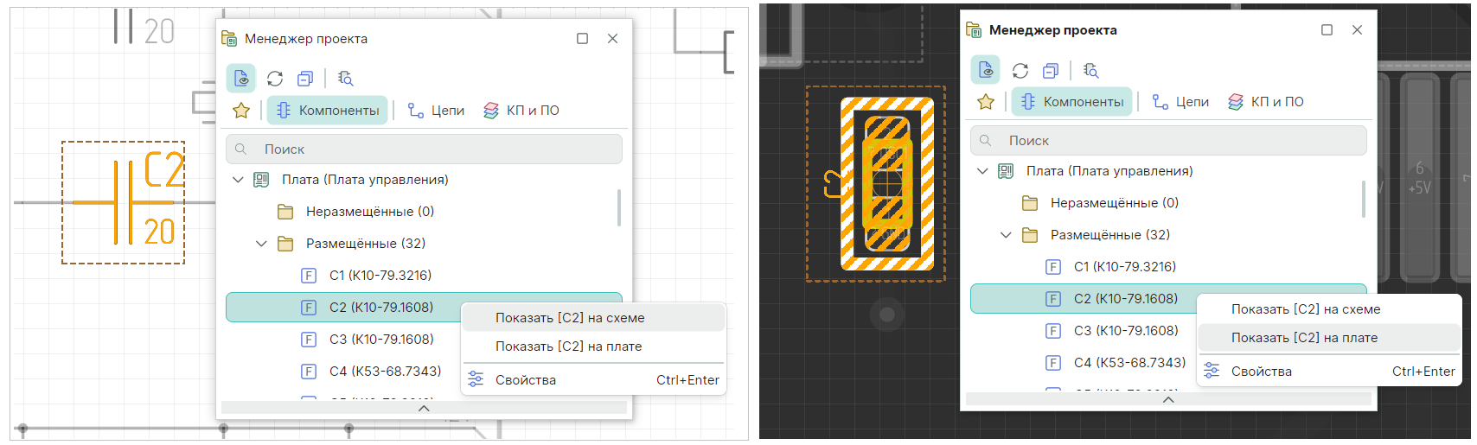Click the refresh icon in the right Project Manager
Viewport: 1477px width, 445px height.
[1020, 70]
